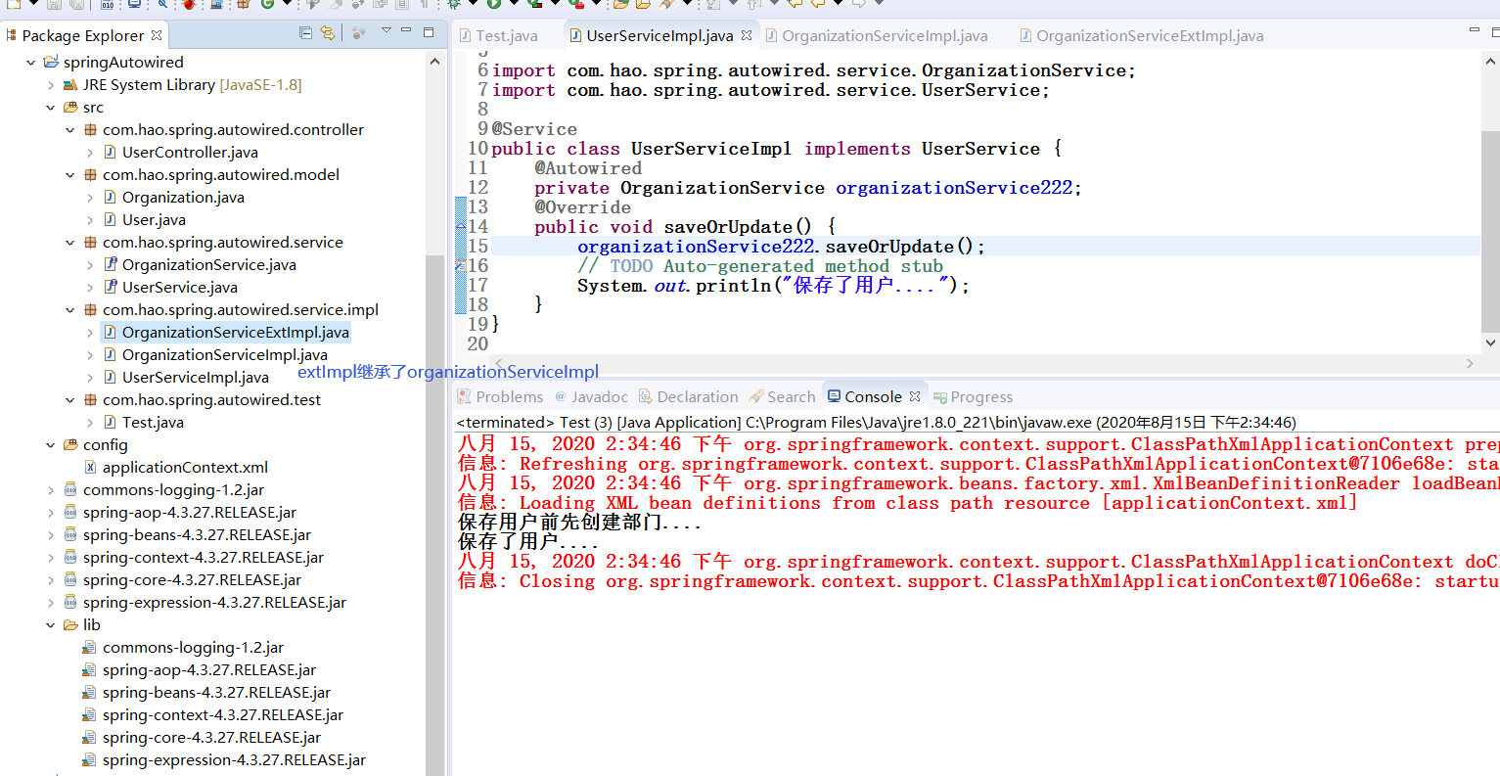This screenshot has width=1500, height=776.
Task: Maximize the Package Explorer panel
Action: tap(428, 31)
